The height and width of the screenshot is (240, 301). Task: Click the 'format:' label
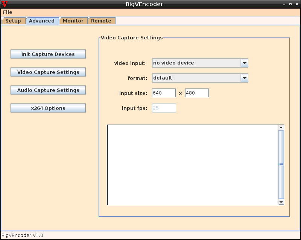tap(137, 78)
